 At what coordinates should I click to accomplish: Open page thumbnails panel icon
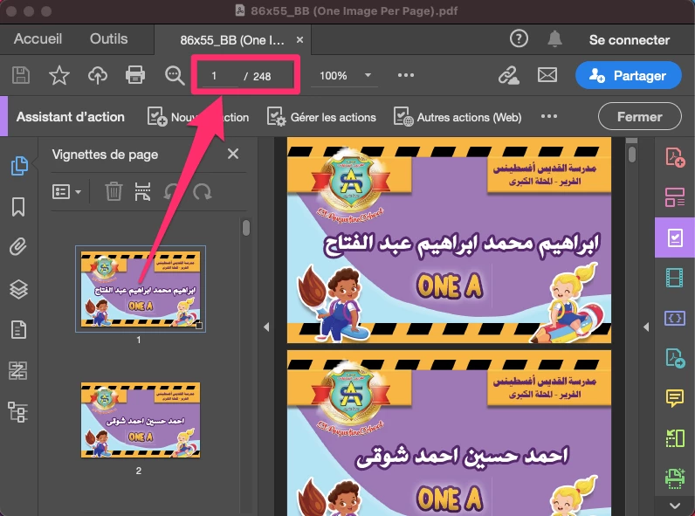pyautogui.click(x=18, y=165)
